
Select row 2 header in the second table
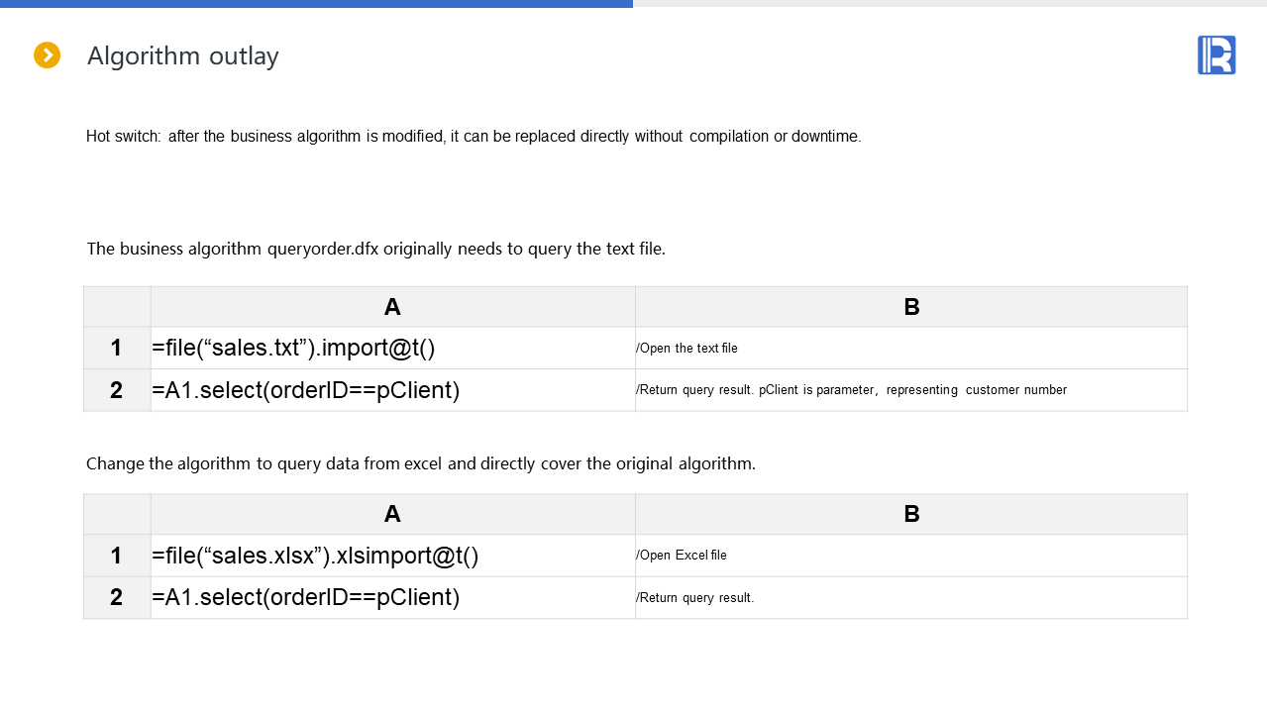117,597
